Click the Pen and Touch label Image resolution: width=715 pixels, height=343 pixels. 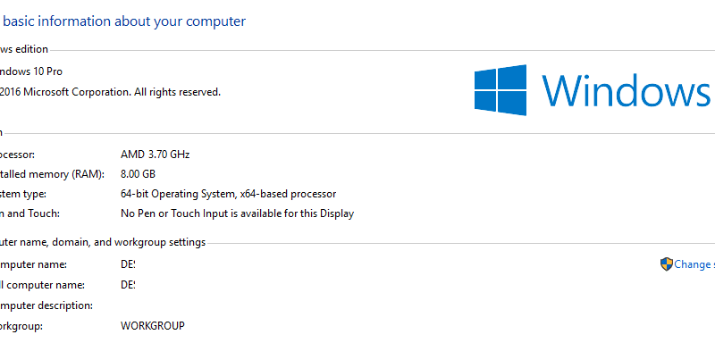[x=29, y=213]
